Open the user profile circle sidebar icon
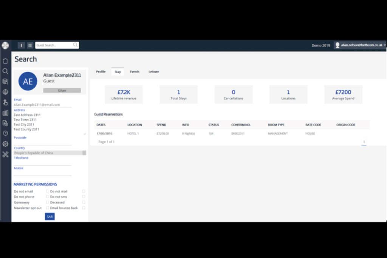The height and width of the screenshot is (258, 387). [x=5, y=92]
